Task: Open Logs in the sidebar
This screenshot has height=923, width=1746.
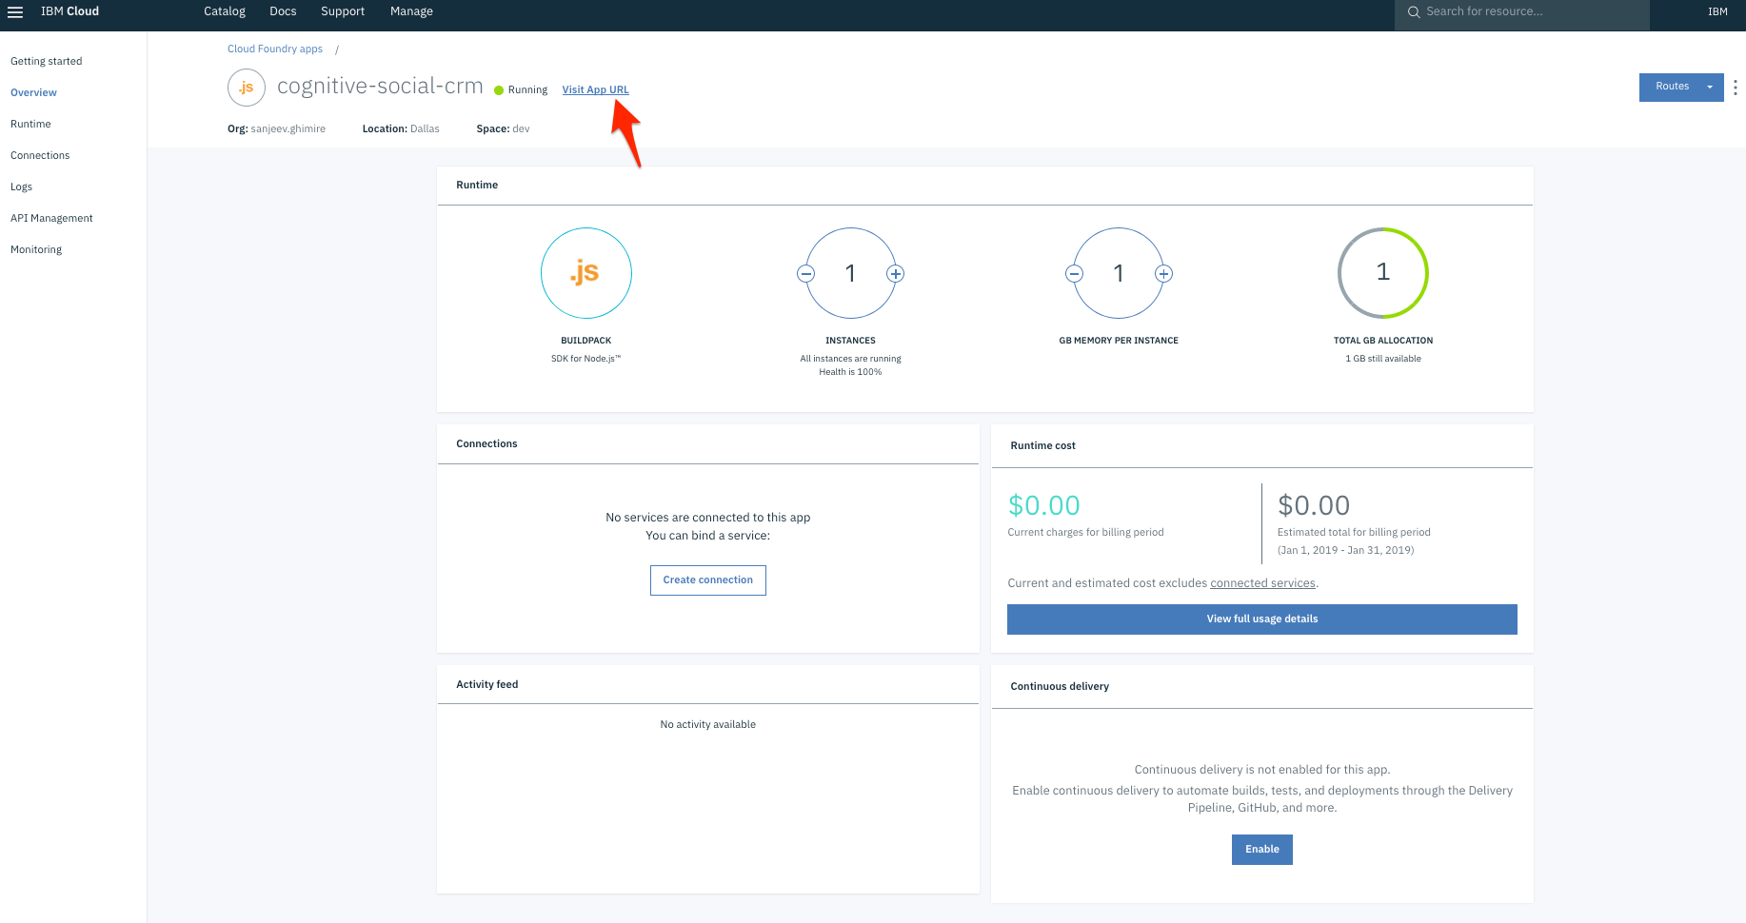Action: (21, 187)
